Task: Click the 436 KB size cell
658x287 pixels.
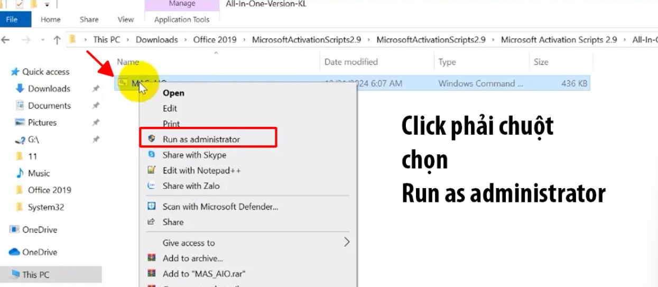Action: [x=573, y=84]
